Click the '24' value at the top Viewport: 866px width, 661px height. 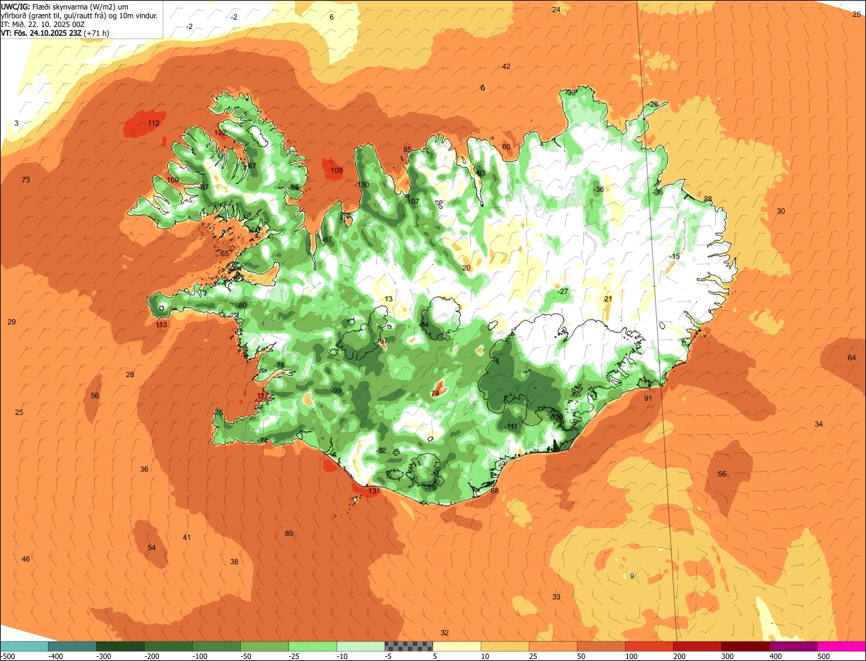(x=556, y=9)
